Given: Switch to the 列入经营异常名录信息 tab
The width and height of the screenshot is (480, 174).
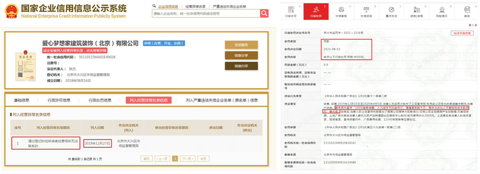Looking at the screenshot, I should point(149,100).
